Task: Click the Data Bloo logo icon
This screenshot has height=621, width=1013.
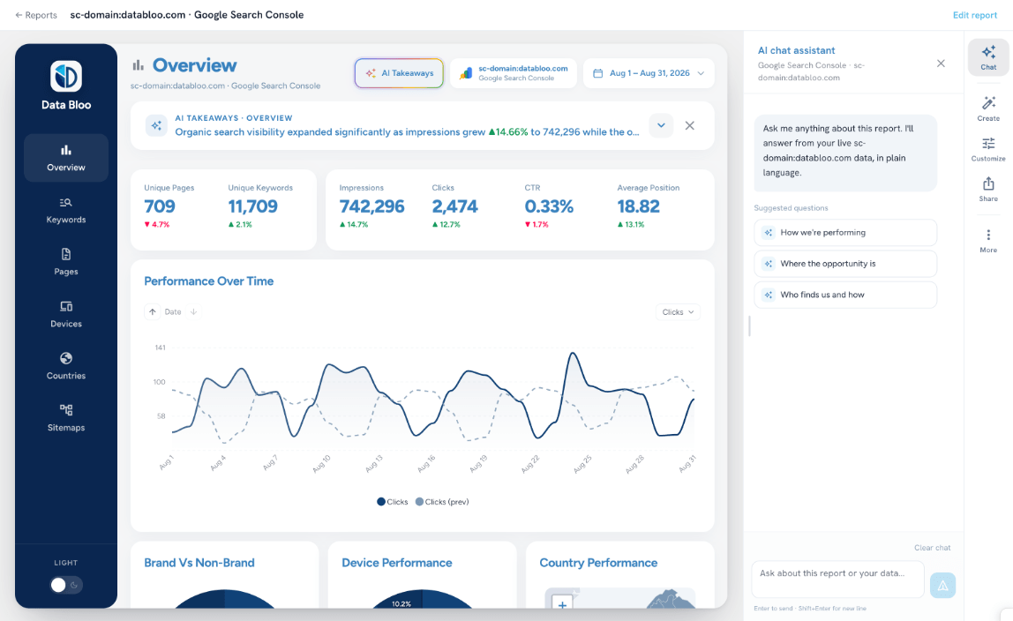Action: click(x=66, y=76)
